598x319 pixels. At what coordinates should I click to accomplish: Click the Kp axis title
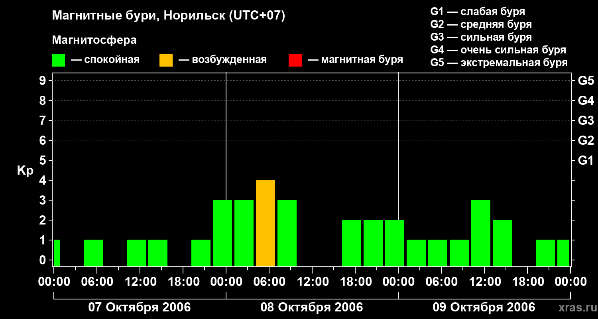click(25, 171)
